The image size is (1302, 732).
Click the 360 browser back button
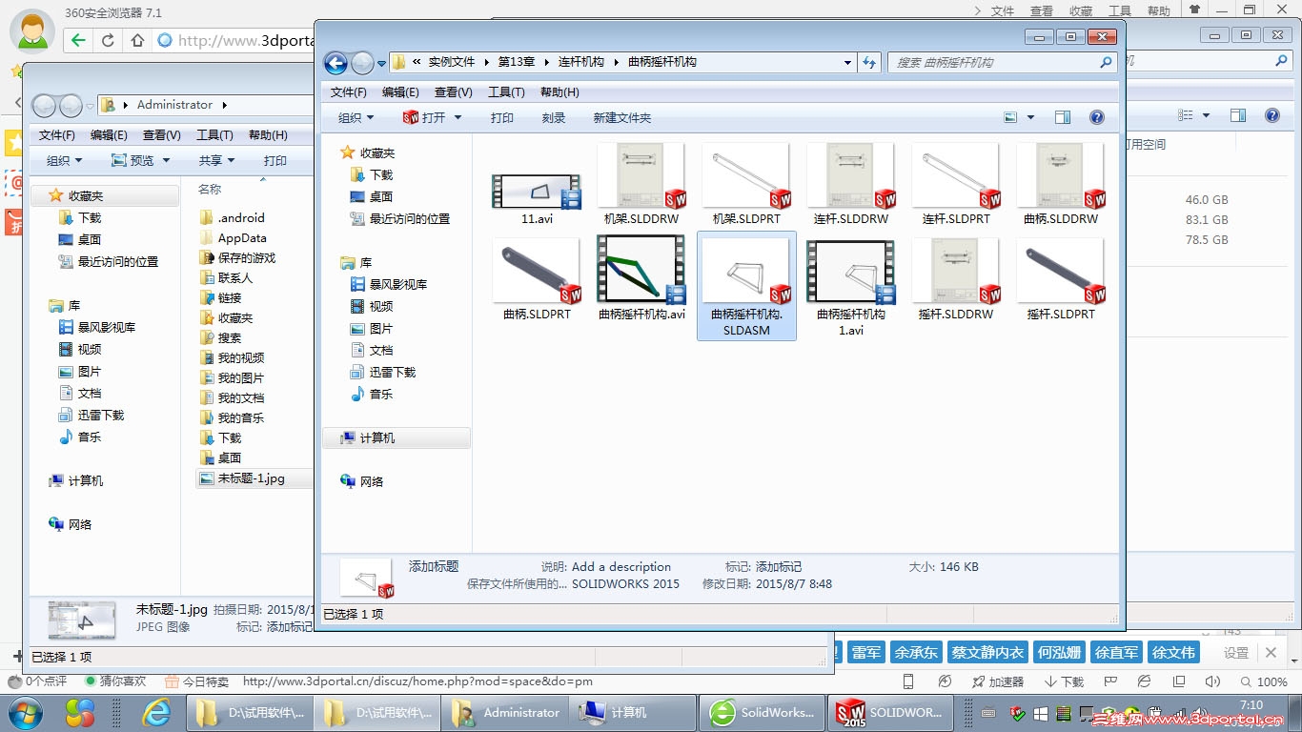tap(78, 40)
